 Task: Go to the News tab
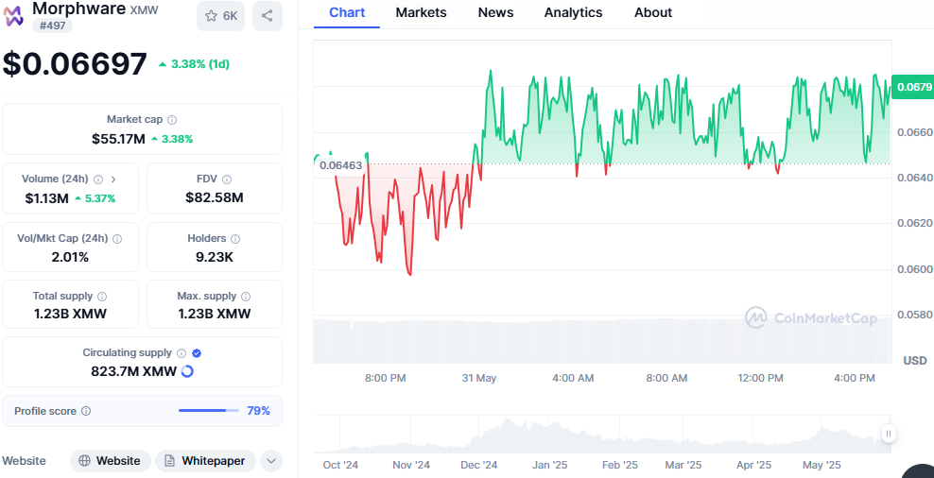[x=495, y=12]
